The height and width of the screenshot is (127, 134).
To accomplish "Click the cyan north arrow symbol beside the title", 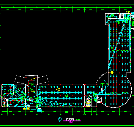I will pos(60,120).
